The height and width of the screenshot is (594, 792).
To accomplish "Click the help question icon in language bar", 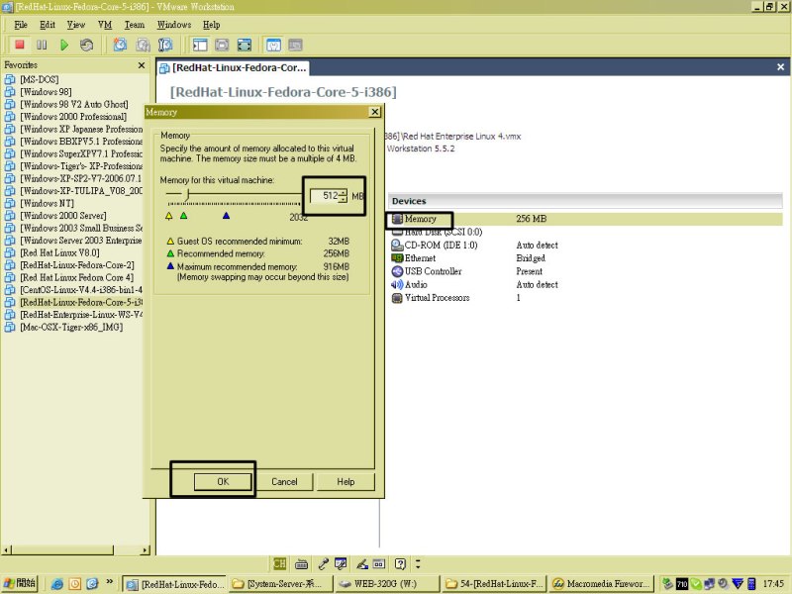I will [400, 563].
